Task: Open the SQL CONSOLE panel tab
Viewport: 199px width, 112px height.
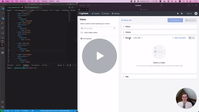Action: tap(35, 65)
